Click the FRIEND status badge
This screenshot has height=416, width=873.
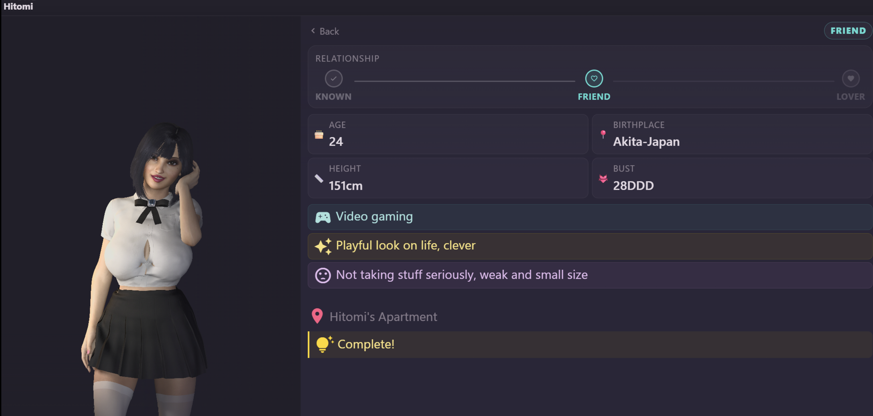click(x=848, y=31)
